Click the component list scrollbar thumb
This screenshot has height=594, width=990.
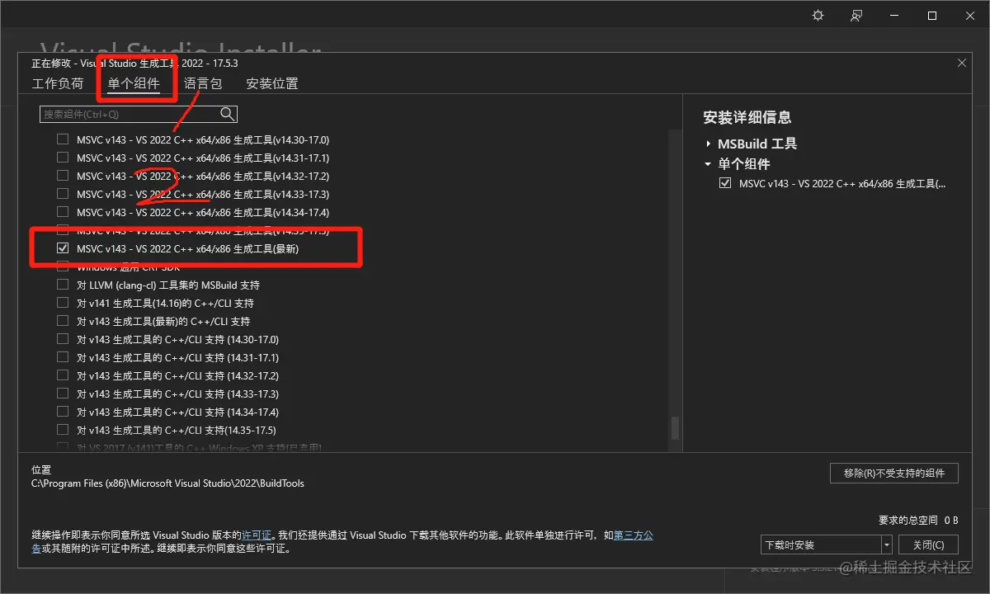coord(675,427)
